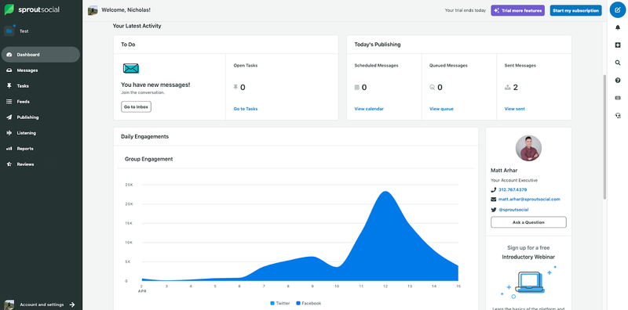Click the Open Tasks pin icon
The width and height of the screenshot is (628, 310).
[x=236, y=87]
